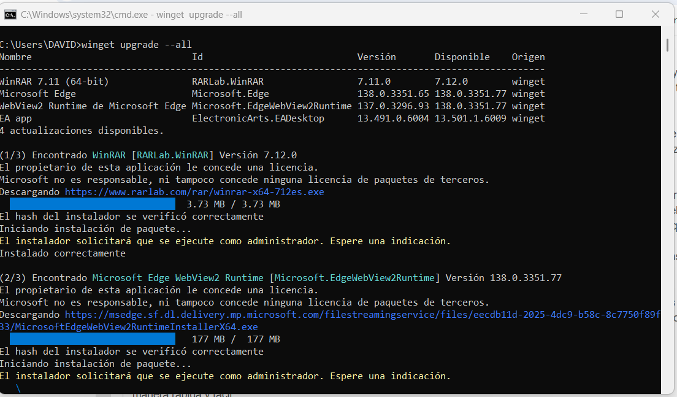Click the cyan '[RARLab.WinRAR]' identifier text

tap(173, 155)
